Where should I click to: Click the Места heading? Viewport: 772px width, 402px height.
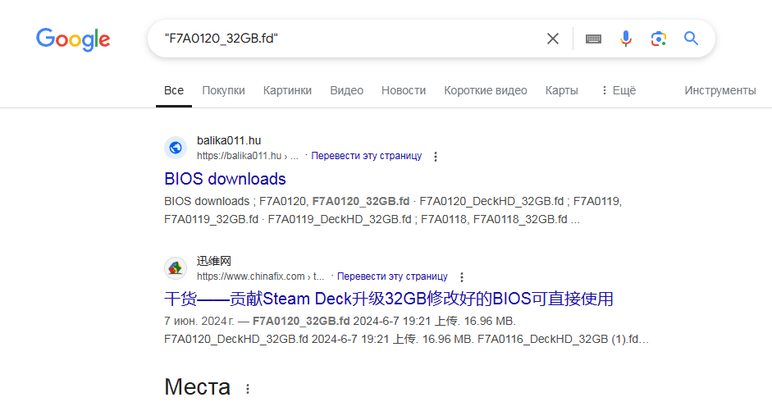[197, 386]
